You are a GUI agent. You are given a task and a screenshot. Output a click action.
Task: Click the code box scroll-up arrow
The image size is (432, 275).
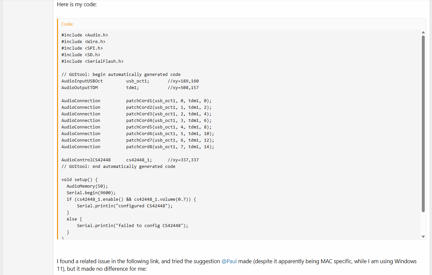click(423, 32)
